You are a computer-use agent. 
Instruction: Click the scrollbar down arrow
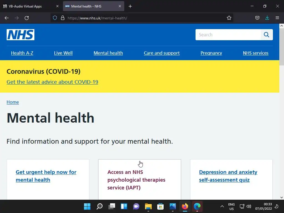[x=282, y=197]
